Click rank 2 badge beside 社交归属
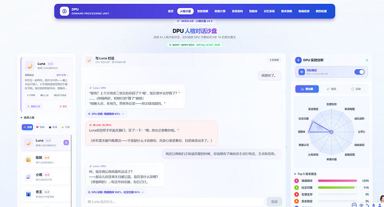This screenshot has height=207, width=384. [297, 188]
